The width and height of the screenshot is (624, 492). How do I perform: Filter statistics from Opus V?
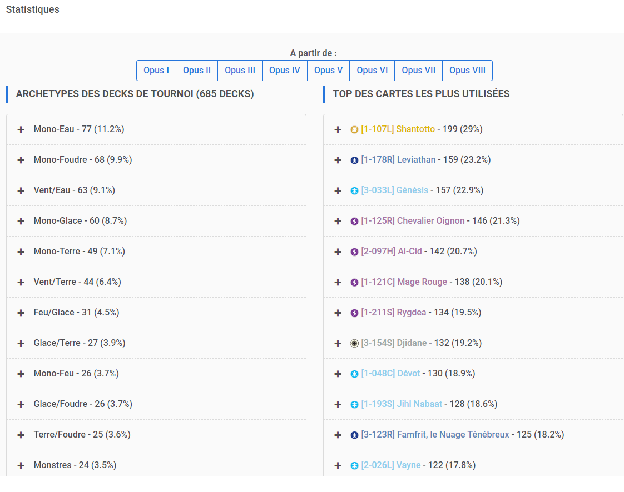[x=328, y=71]
